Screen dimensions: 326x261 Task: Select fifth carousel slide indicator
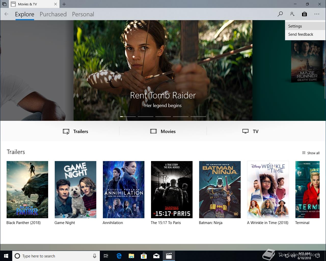tap(198, 116)
